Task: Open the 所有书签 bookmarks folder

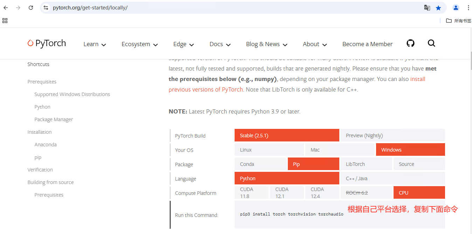Action: coord(458,21)
